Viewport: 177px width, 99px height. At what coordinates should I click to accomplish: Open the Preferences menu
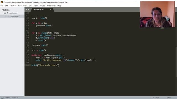(x=51, y=6)
